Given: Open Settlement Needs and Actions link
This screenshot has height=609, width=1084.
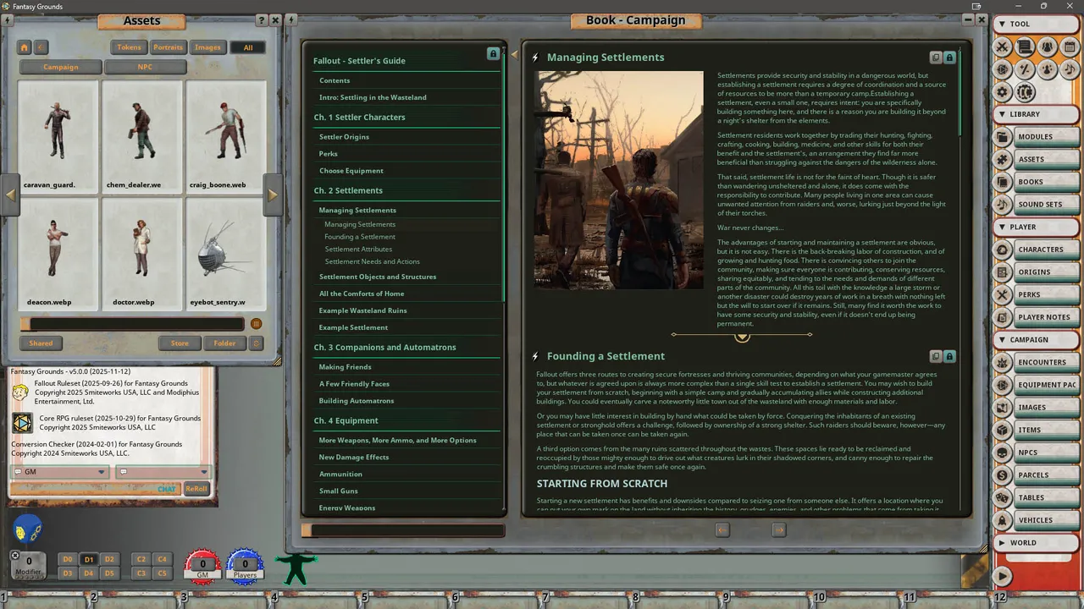Looking at the screenshot, I should tap(372, 261).
